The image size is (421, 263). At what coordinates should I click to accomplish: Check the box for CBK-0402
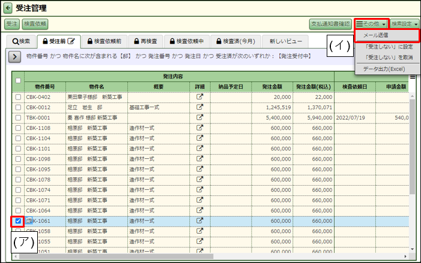click(x=18, y=97)
